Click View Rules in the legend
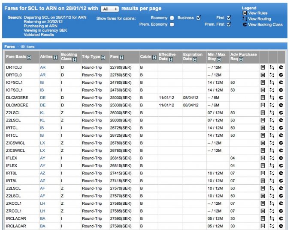Viewport: 290px width, 230px height. click(x=257, y=13)
